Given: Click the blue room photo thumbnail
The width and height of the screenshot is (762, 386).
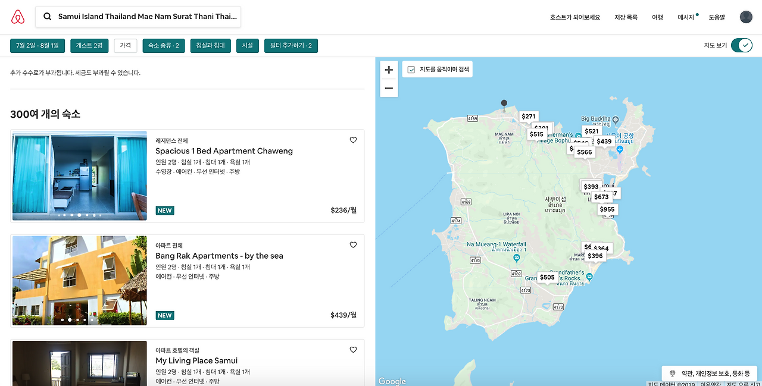Looking at the screenshot, I should (x=80, y=175).
